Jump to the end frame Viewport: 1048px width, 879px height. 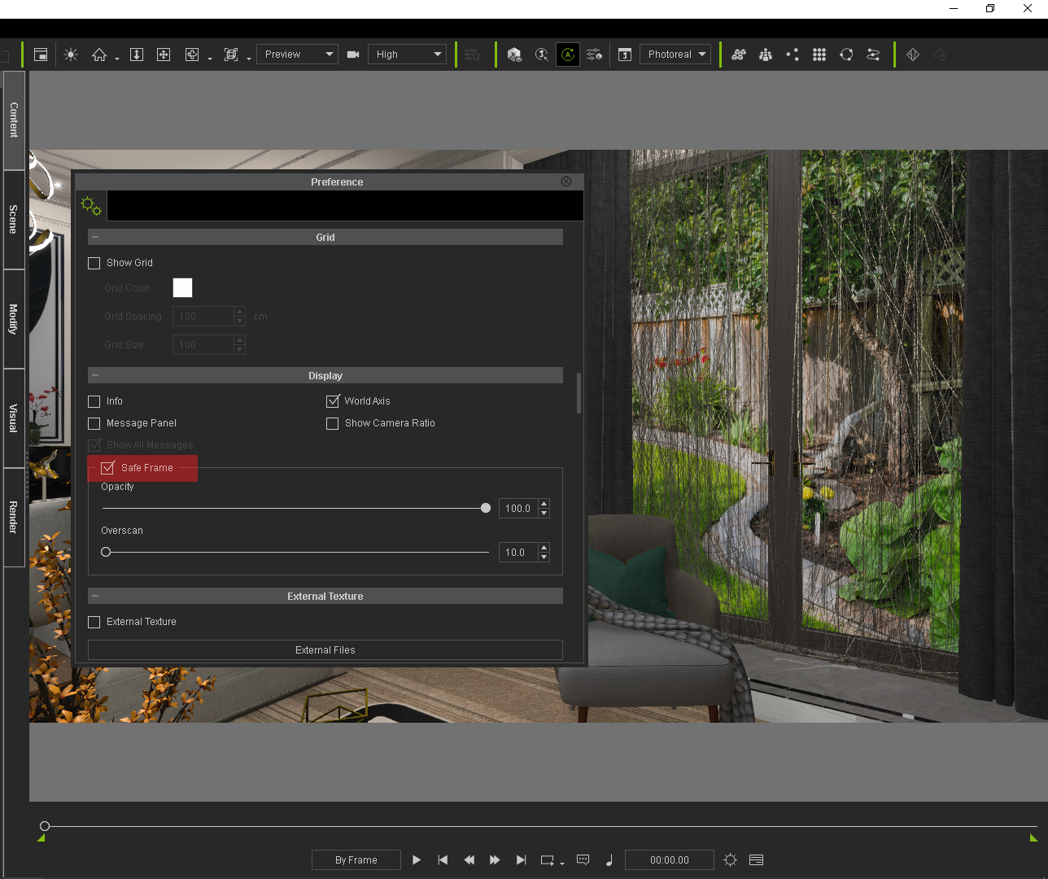tap(521, 859)
